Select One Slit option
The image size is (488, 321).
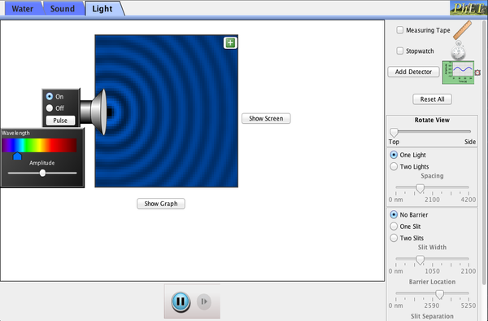pyautogui.click(x=394, y=226)
